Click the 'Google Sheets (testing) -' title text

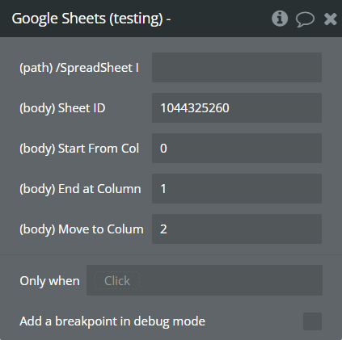pos(91,19)
